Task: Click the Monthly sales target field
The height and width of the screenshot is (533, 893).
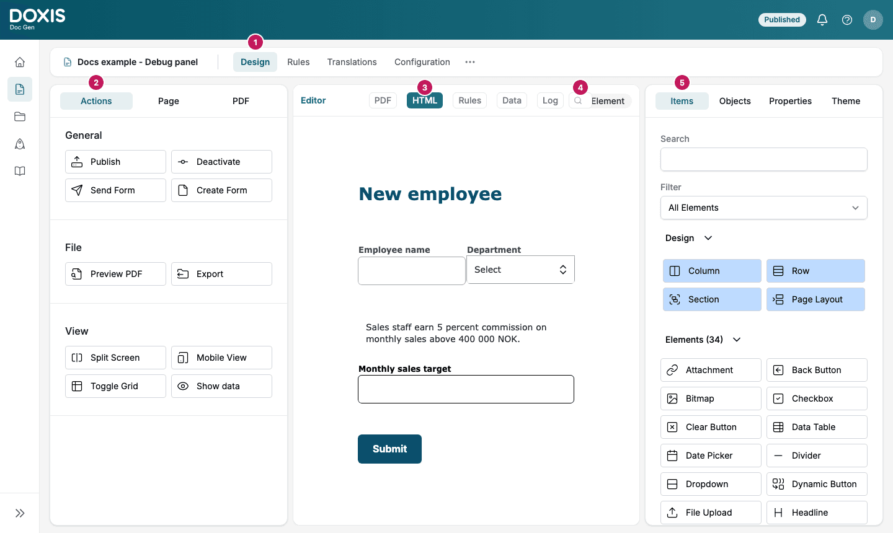Action: pos(466,389)
